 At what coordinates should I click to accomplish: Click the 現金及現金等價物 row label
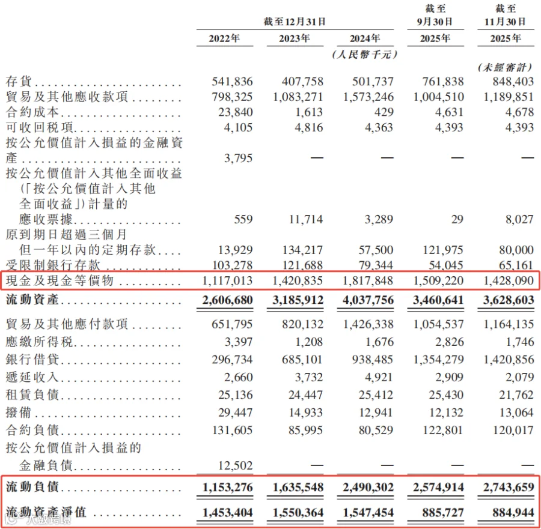tap(60, 280)
